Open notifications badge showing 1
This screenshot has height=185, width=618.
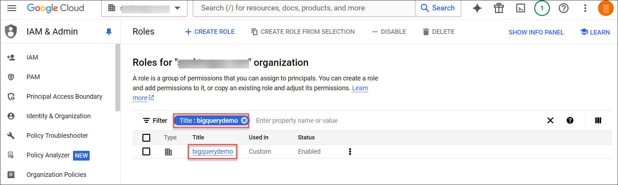pos(542,8)
